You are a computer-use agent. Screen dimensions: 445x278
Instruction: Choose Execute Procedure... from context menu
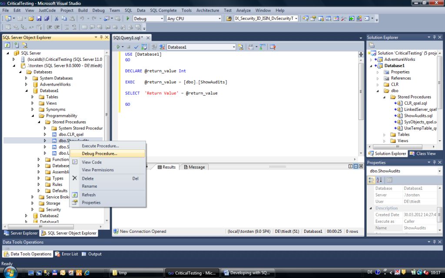coord(108,146)
